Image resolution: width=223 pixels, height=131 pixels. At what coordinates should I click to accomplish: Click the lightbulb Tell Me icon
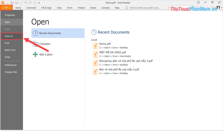point(126,8)
